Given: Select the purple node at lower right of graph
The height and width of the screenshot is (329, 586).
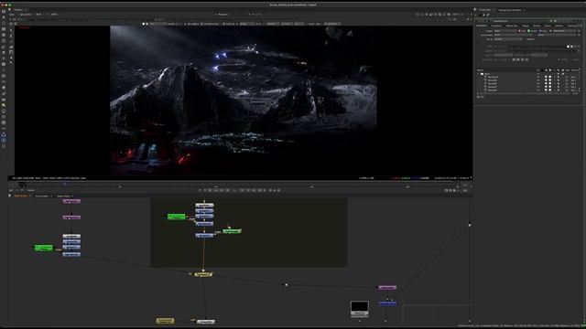Looking at the screenshot, I should [387, 288].
